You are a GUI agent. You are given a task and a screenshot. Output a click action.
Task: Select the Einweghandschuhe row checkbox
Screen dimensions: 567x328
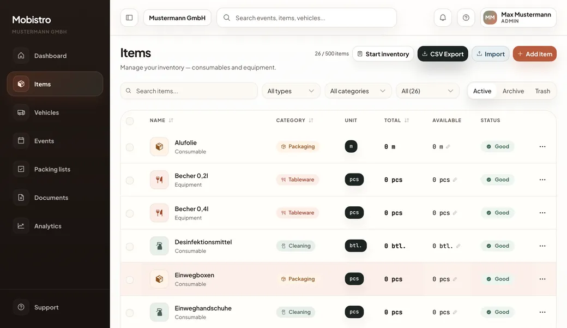point(129,313)
